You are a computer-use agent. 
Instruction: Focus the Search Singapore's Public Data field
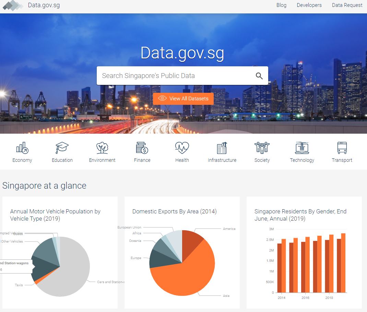pyautogui.click(x=182, y=76)
